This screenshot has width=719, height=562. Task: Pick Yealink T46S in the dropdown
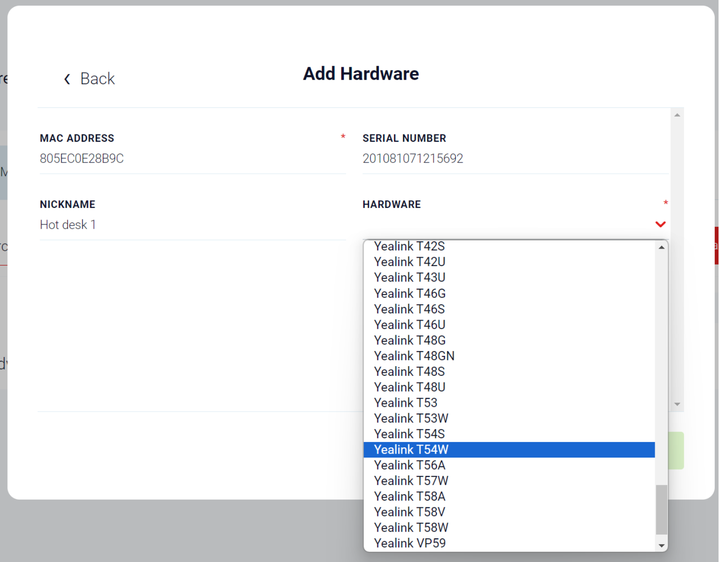coord(509,309)
